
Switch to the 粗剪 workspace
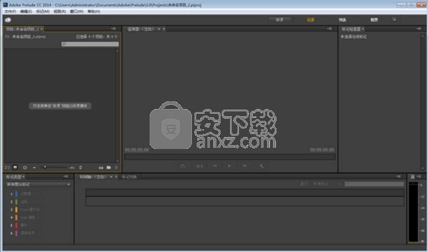(x=374, y=20)
